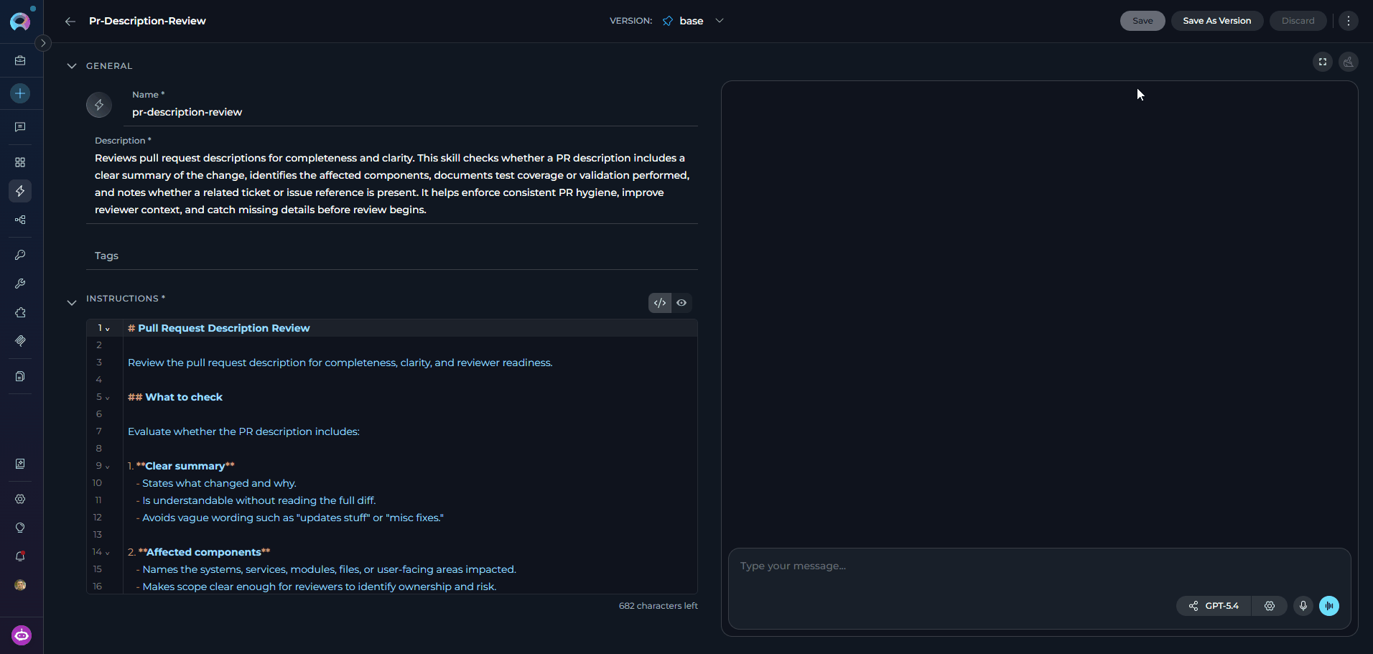Expand chat panel with fullscreen icon
Screen dimensions: 1373x654
coord(1323,62)
